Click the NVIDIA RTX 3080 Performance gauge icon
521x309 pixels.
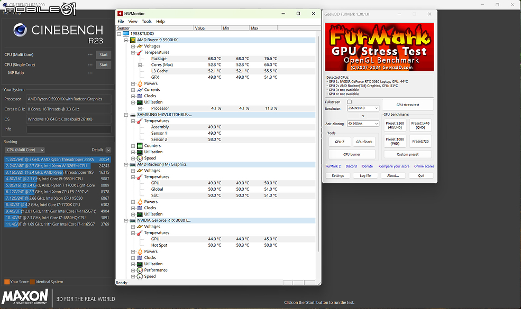click(x=140, y=270)
